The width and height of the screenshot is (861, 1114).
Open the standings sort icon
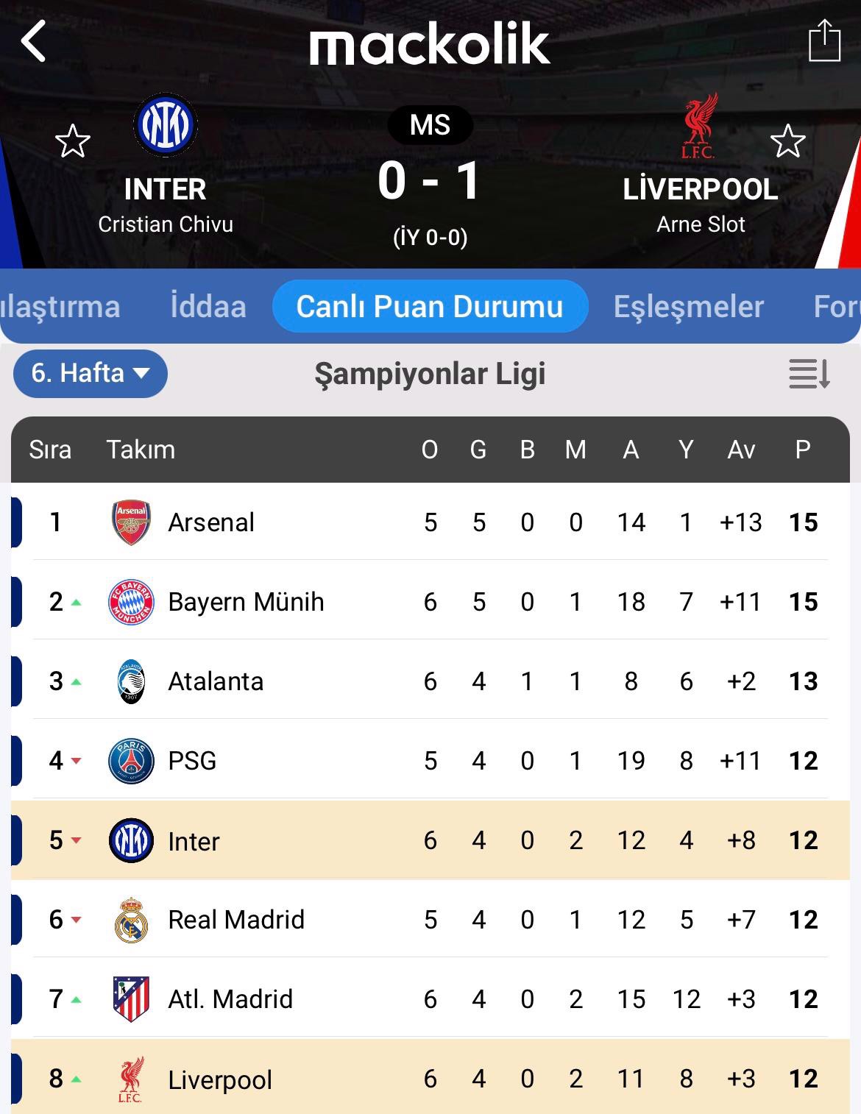pyautogui.click(x=809, y=374)
